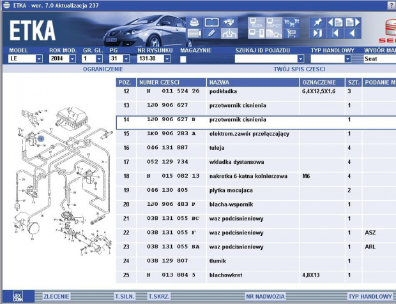Click the ZLECENIE button

point(56,296)
